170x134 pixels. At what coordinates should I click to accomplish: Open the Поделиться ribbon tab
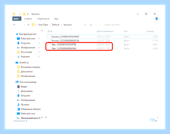[x=43, y=19]
